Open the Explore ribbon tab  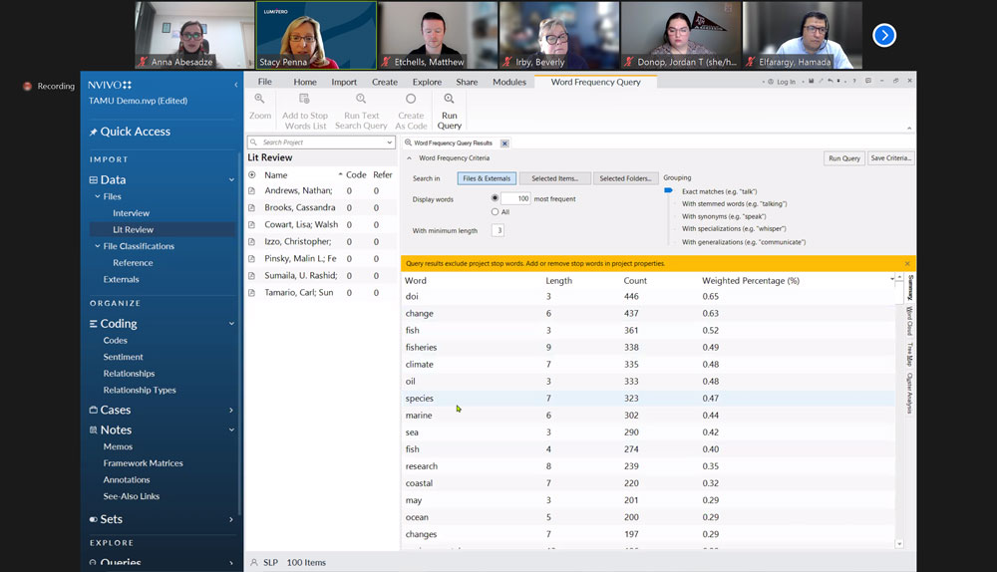point(427,82)
